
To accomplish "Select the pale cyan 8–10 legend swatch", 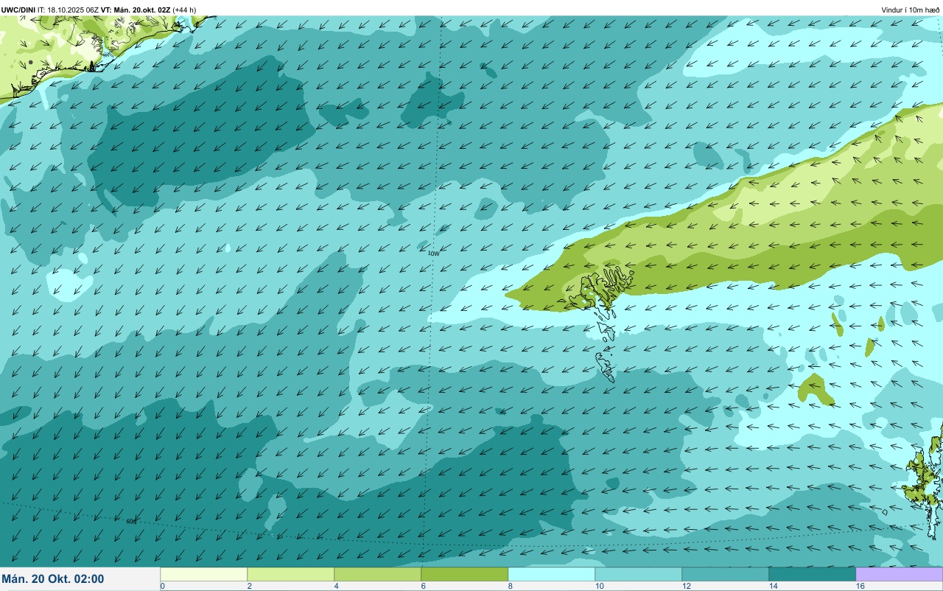I will pyautogui.click(x=552, y=574).
